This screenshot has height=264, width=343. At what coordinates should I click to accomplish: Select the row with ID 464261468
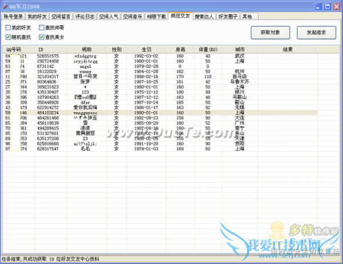(x=160, y=118)
